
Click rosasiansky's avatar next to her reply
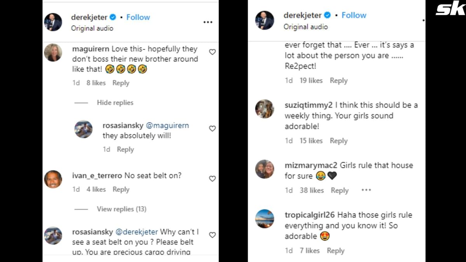83,128
